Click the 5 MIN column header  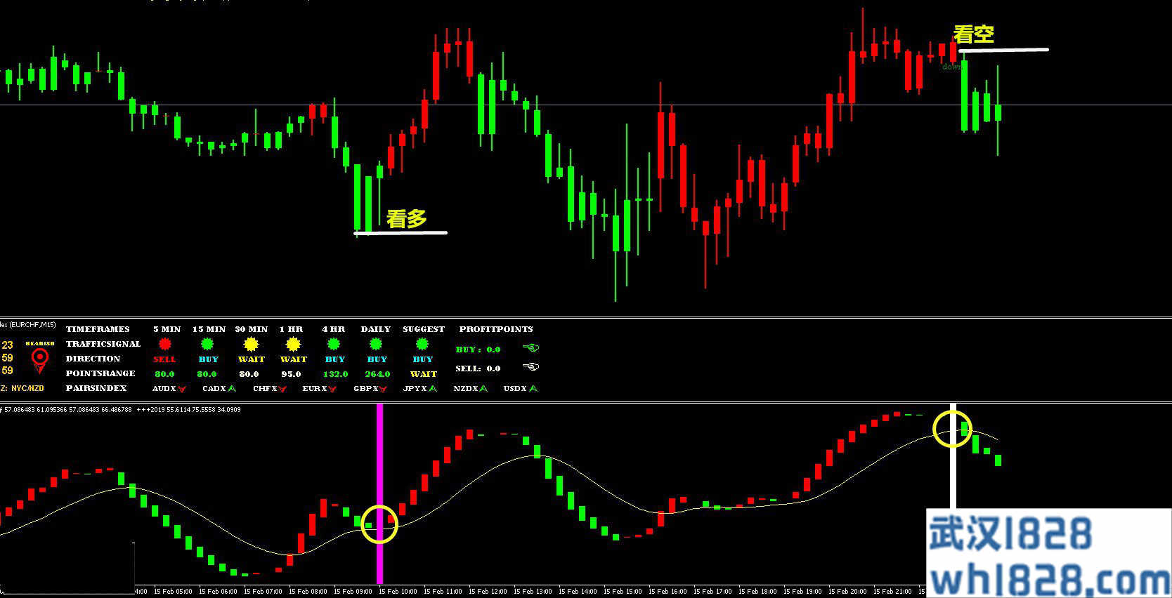click(167, 329)
